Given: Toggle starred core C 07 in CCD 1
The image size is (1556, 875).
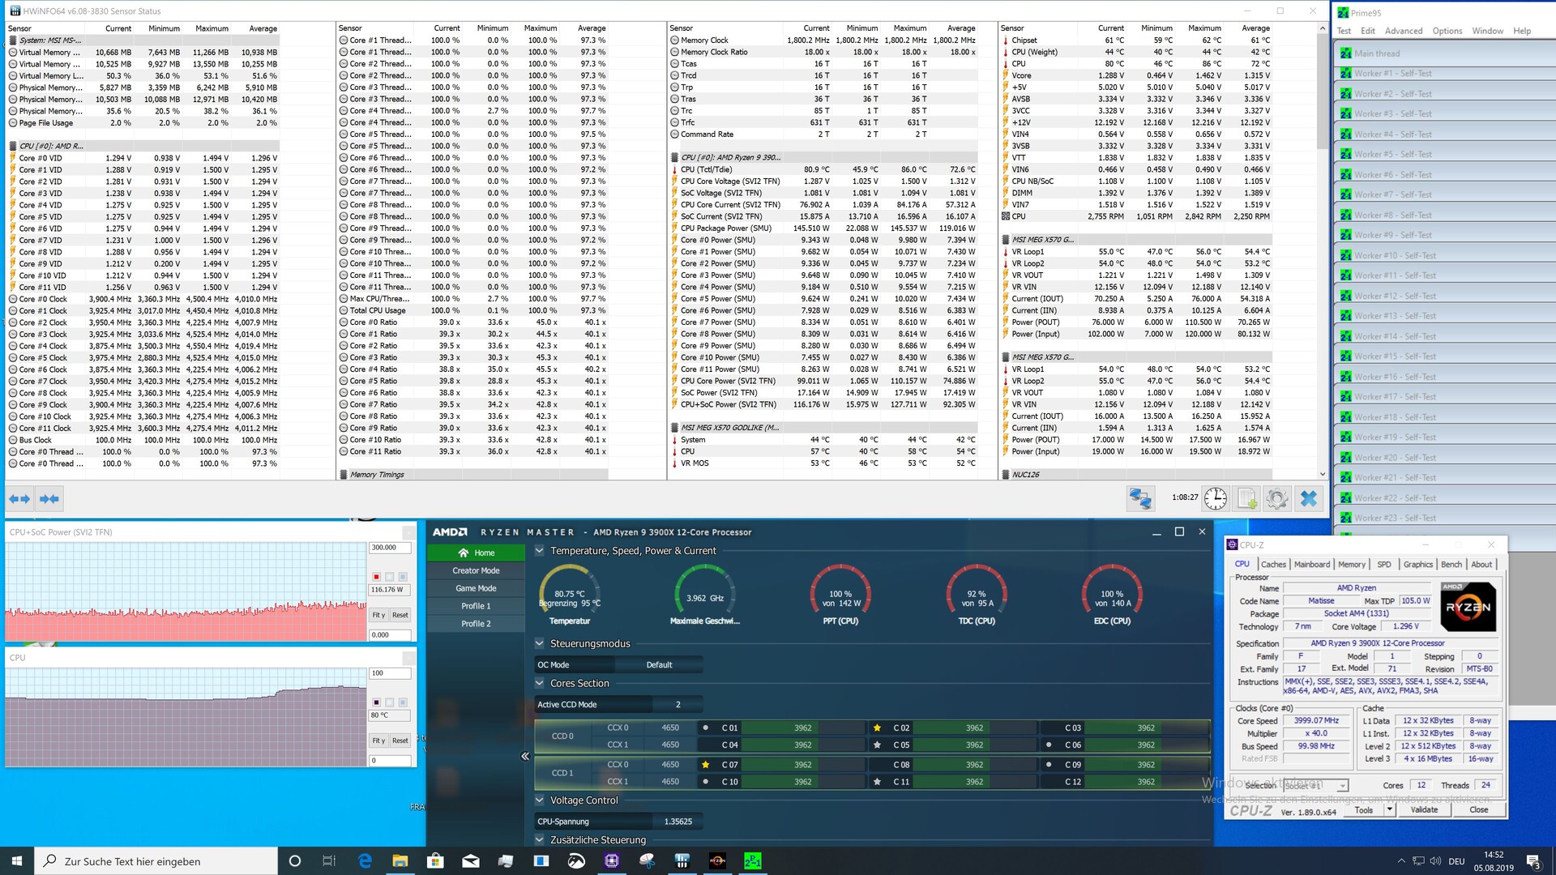Looking at the screenshot, I should pos(705,764).
